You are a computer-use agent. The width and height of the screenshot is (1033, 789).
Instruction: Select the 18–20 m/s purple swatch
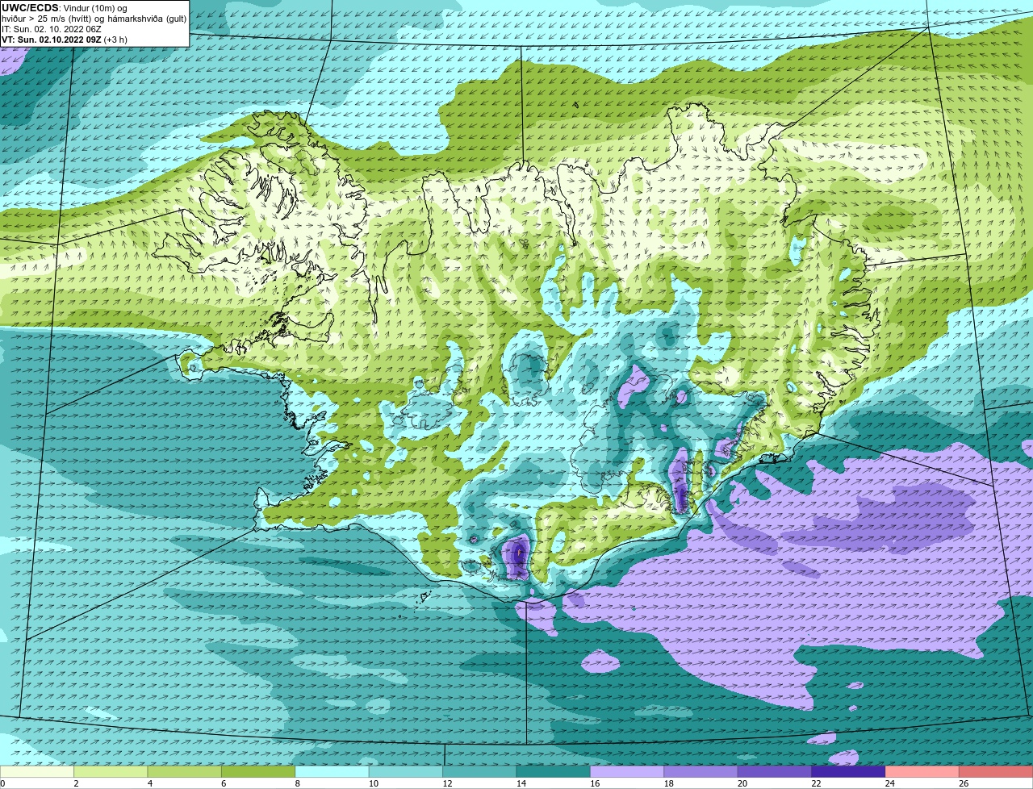701,771
